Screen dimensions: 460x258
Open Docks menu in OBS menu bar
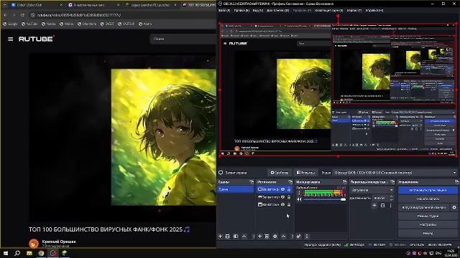[277, 10]
